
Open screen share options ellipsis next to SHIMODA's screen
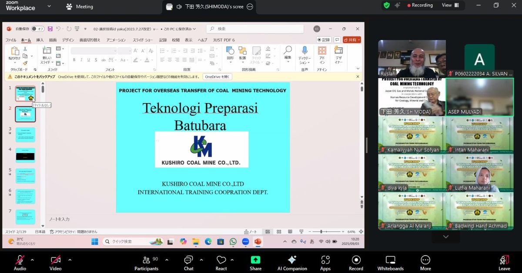point(250,7)
